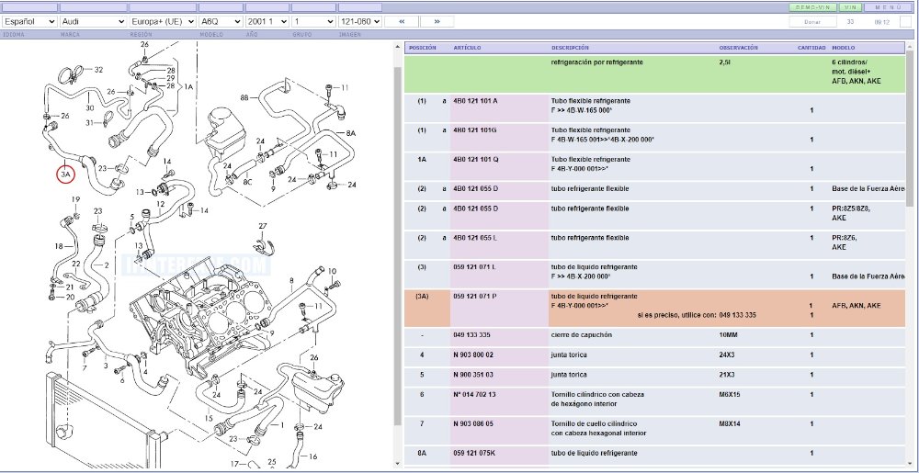Click the '049 133 335' reference in the 3A row
The height and width of the screenshot is (473, 919).
coord(737,315)
